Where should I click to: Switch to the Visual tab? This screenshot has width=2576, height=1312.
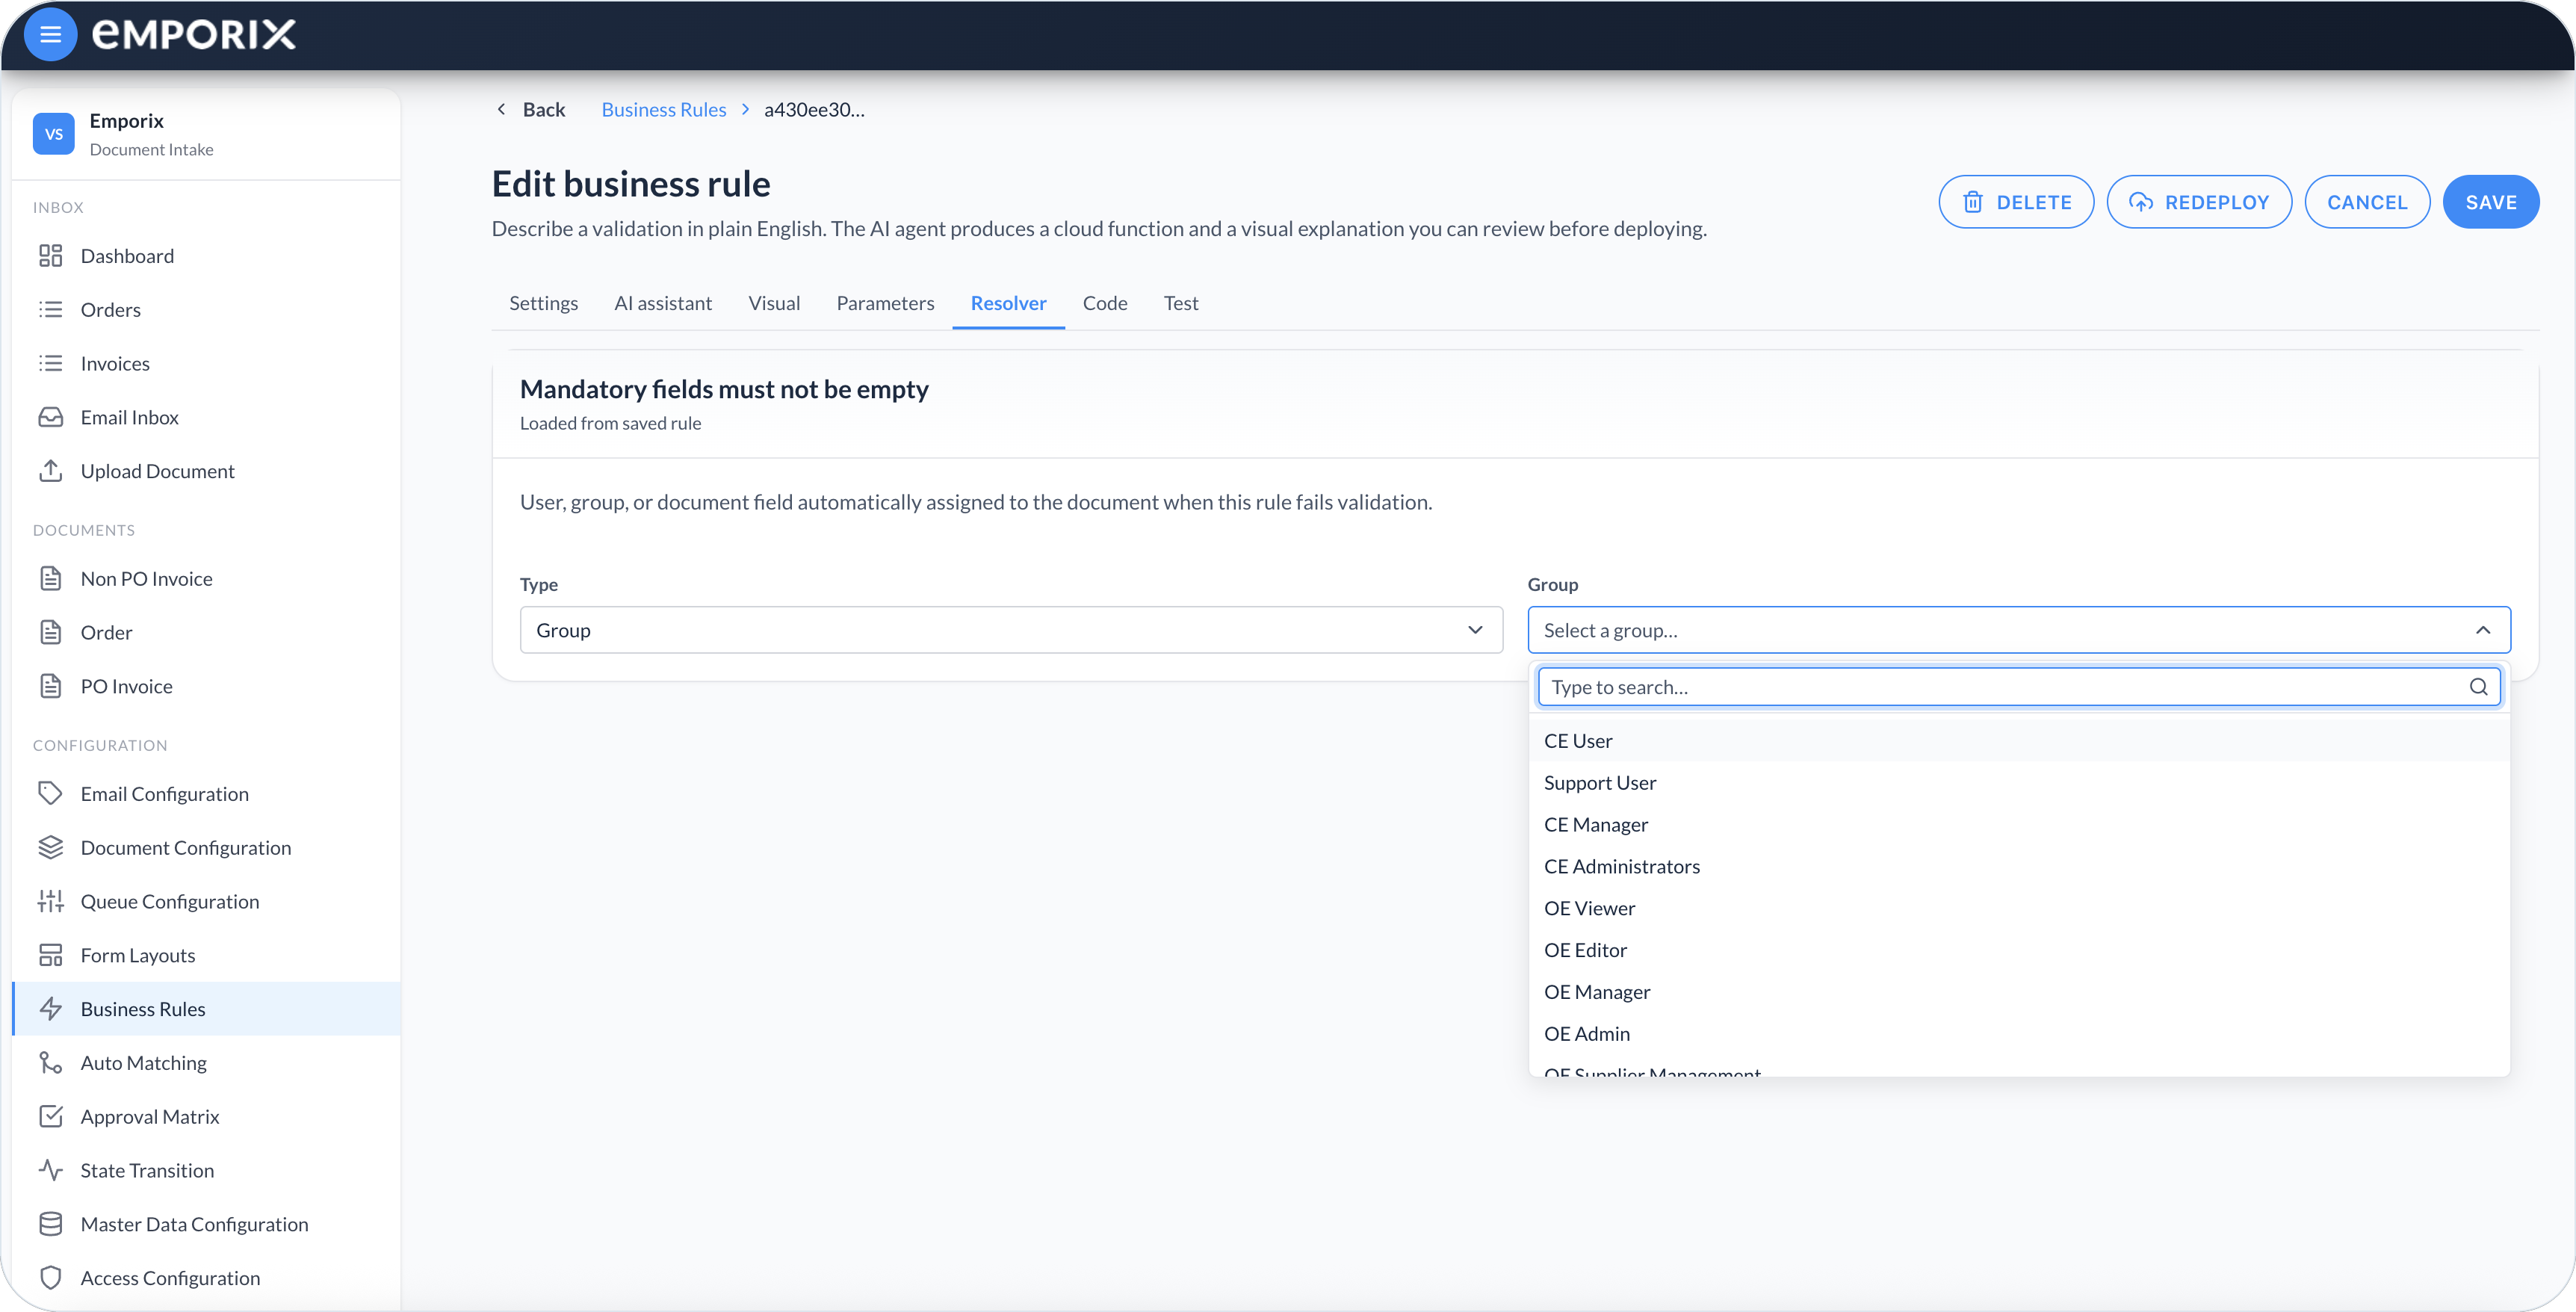pos(774,303)
